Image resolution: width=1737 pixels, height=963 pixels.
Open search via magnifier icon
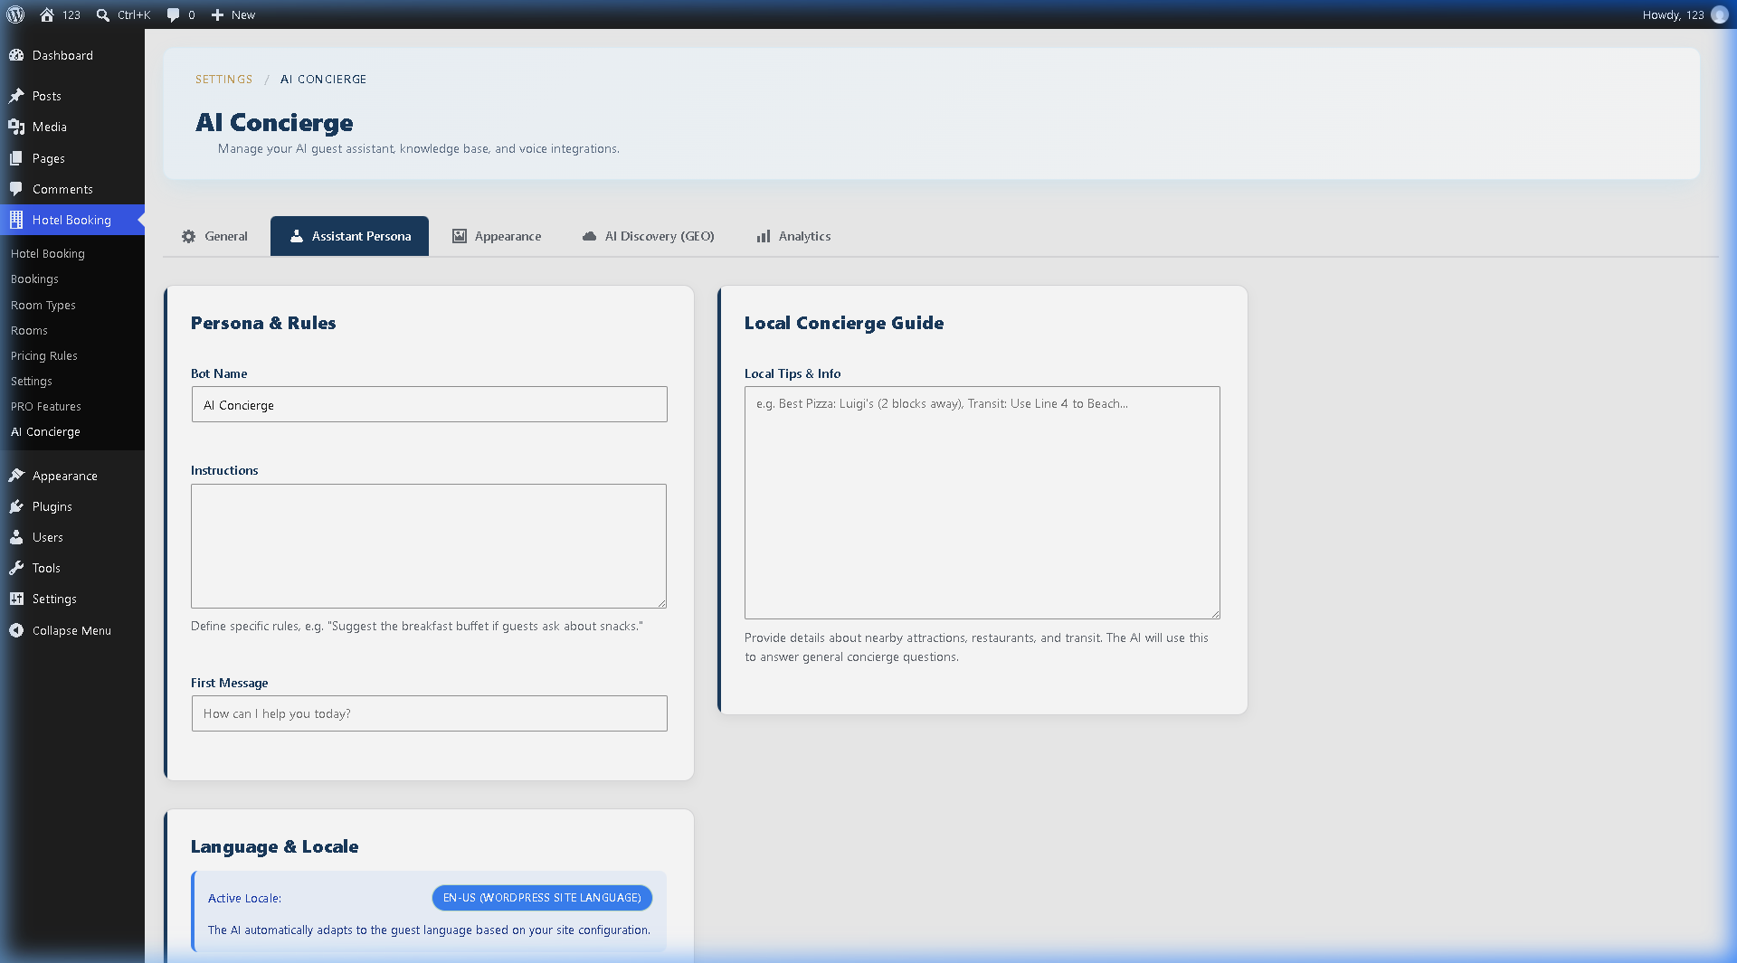(x=103, y=14)
